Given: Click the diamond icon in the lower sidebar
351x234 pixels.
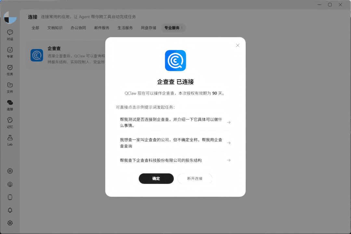Looking at the screenshot, I should point(10,171).
